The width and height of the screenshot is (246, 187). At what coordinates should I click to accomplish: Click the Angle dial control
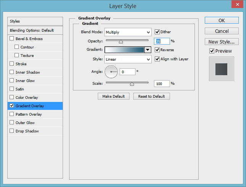tap(111, 72)
